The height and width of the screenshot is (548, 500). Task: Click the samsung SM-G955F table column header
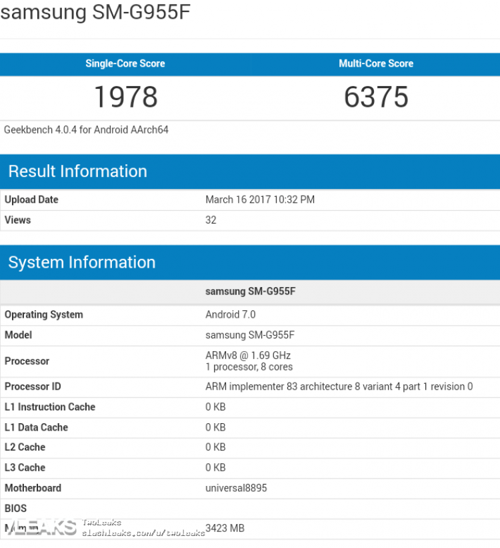(249, 291)
